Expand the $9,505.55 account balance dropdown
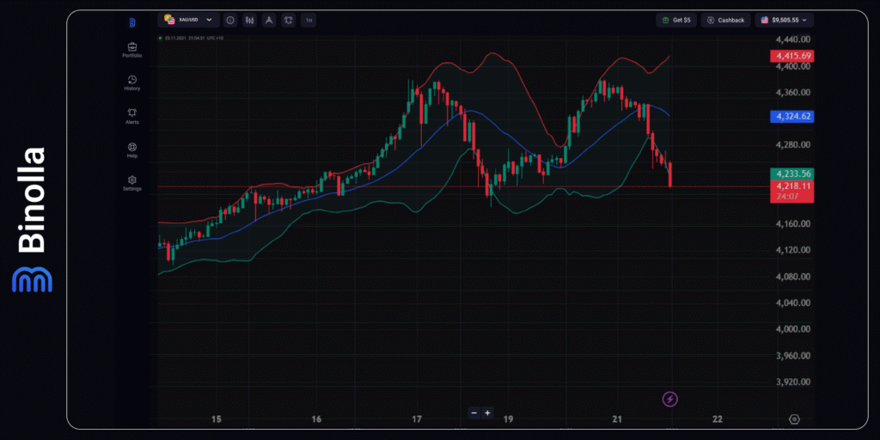 click(x=784, y=20)
